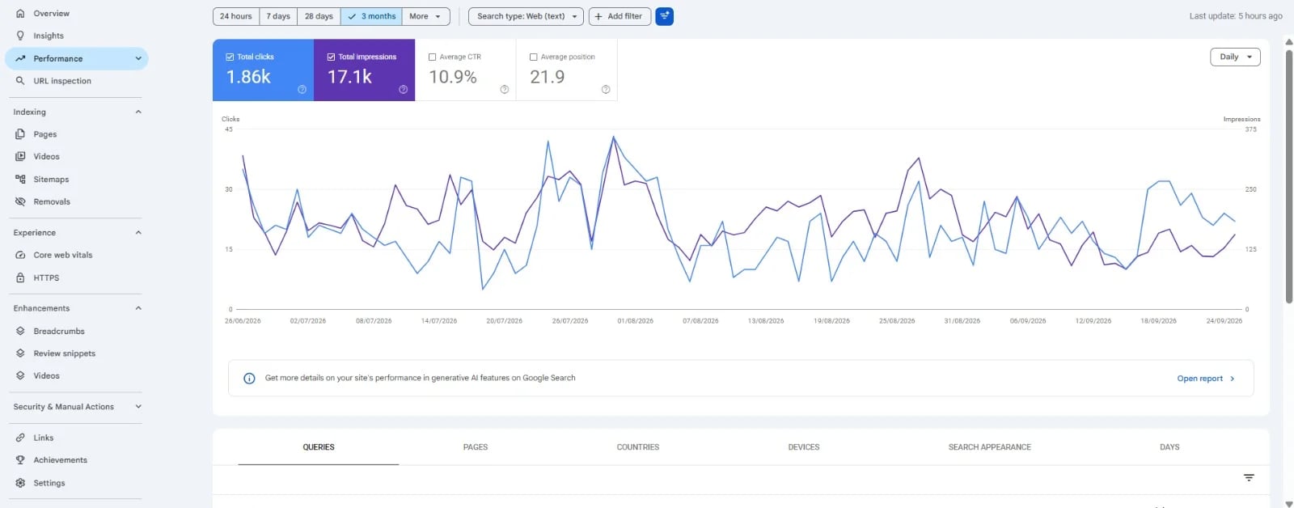Click help icon on Average position card
1294x508 pixels.
pyautogui.click(x=605, y=90)
